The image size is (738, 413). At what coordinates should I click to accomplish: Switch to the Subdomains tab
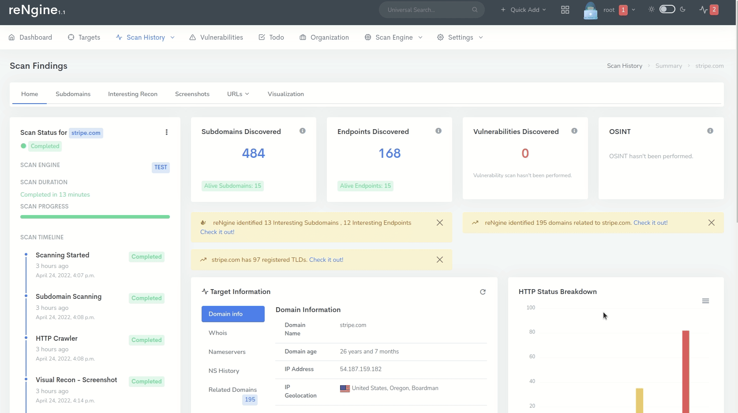pos(73,94)
